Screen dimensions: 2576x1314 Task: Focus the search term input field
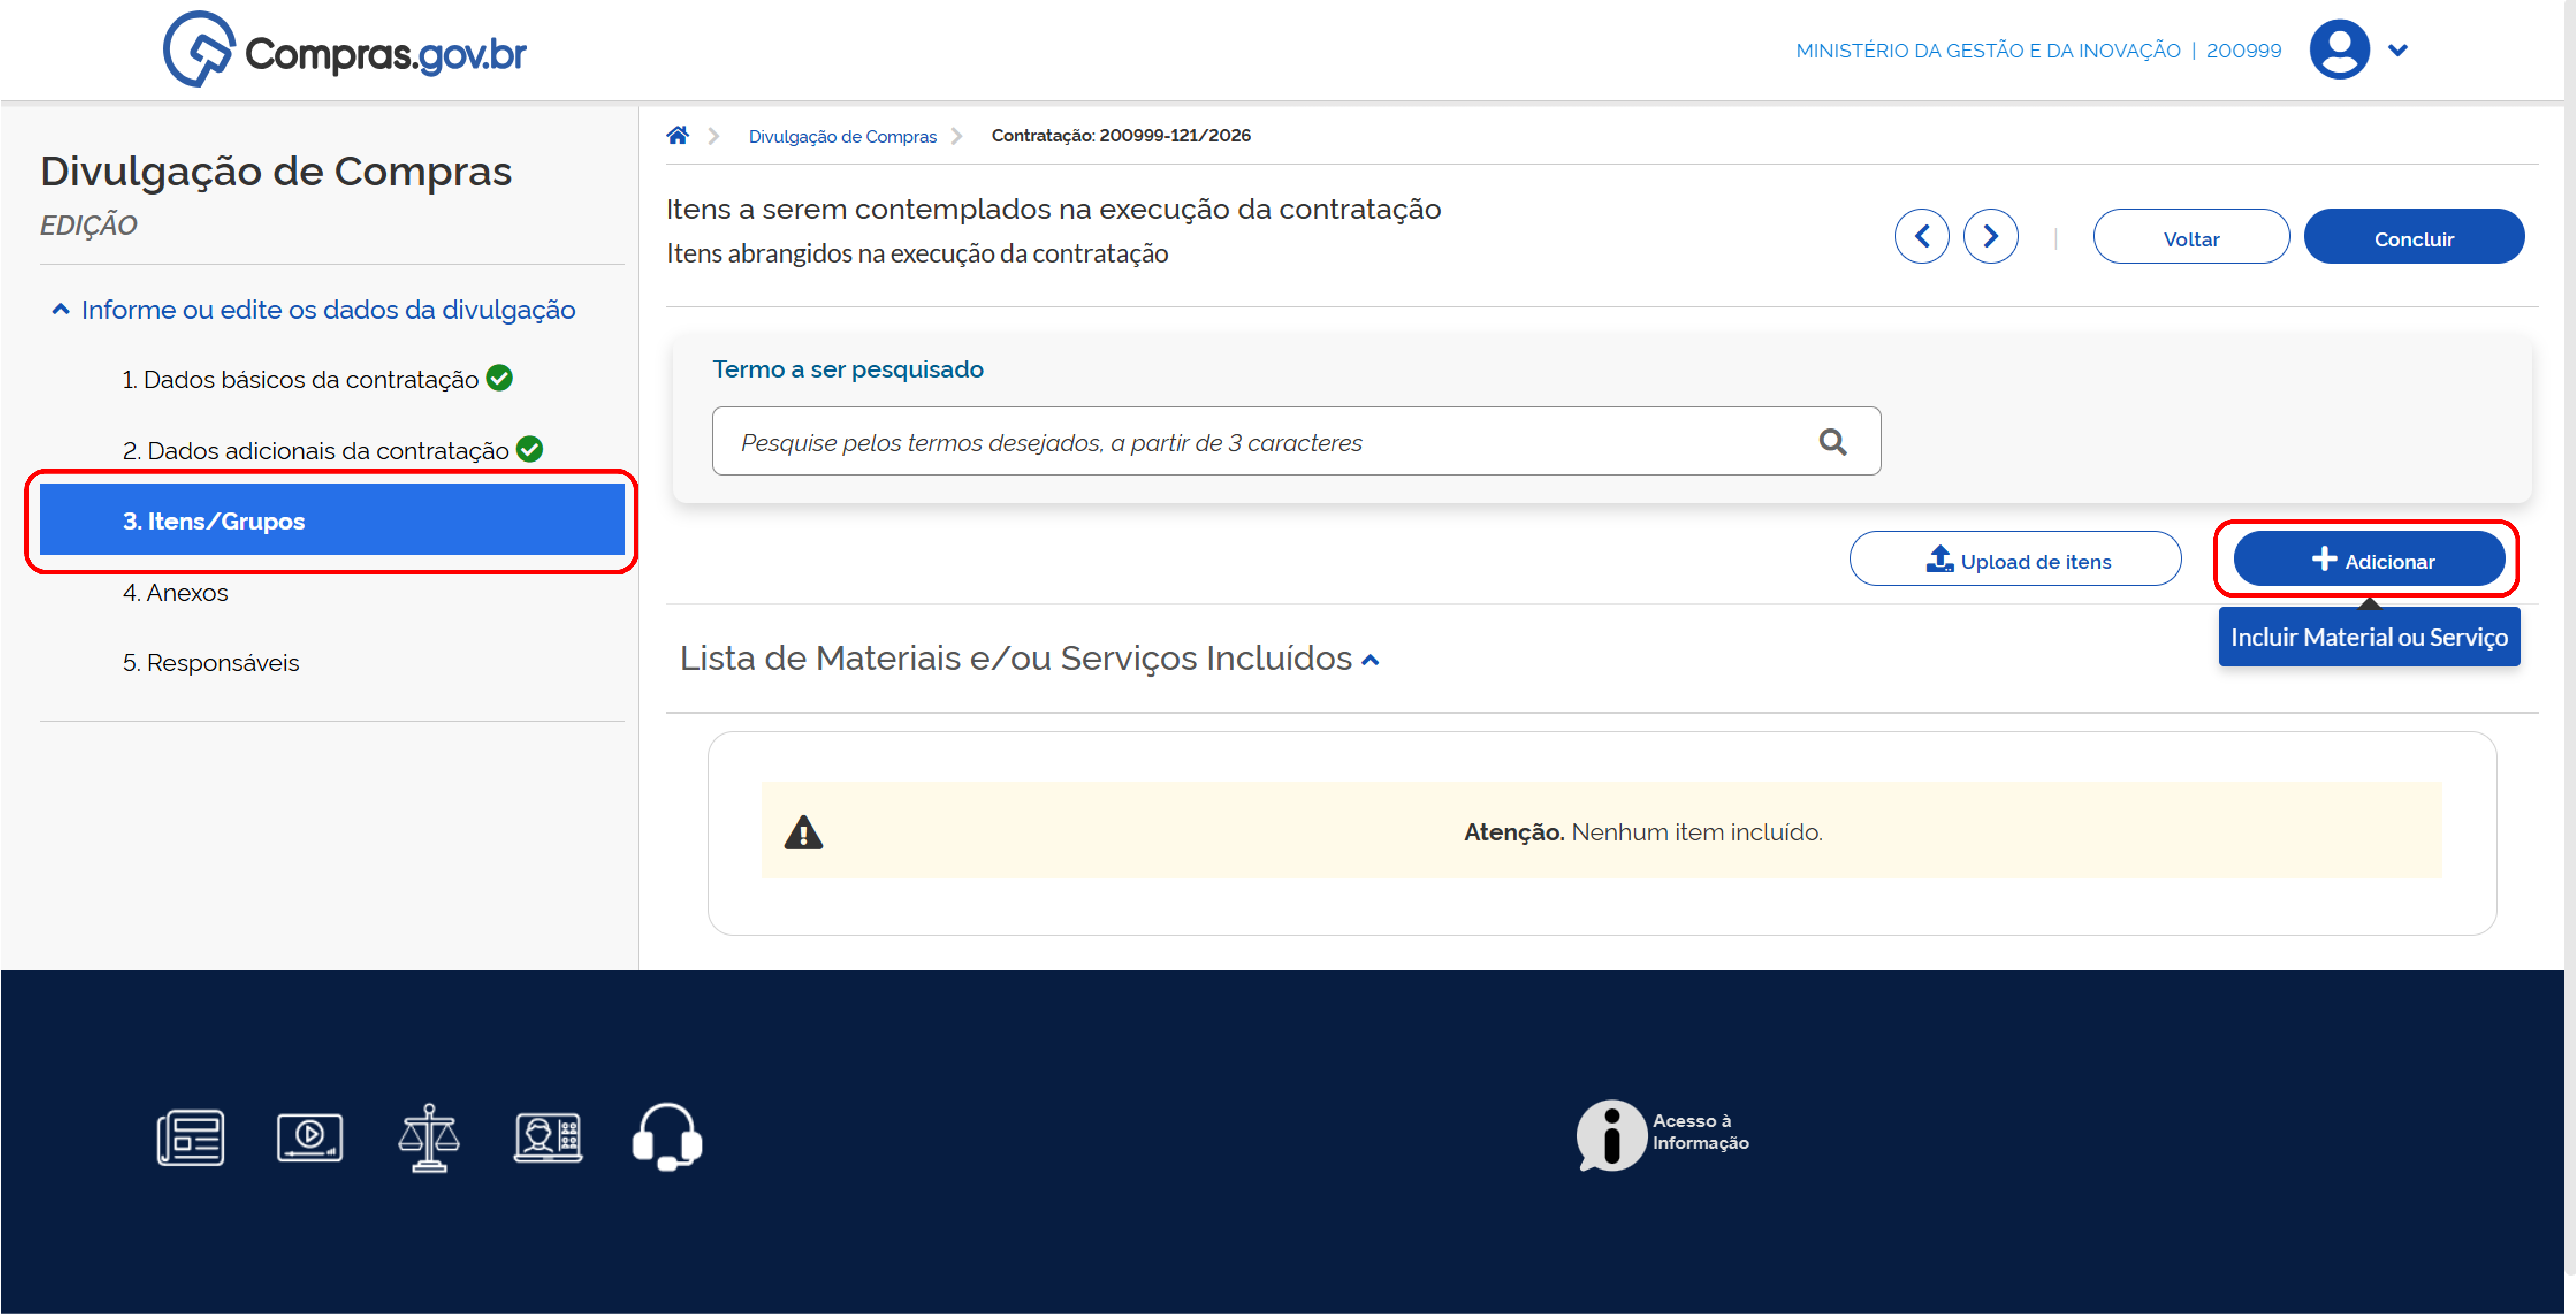pyautogui.click(x=1295, y=441)
